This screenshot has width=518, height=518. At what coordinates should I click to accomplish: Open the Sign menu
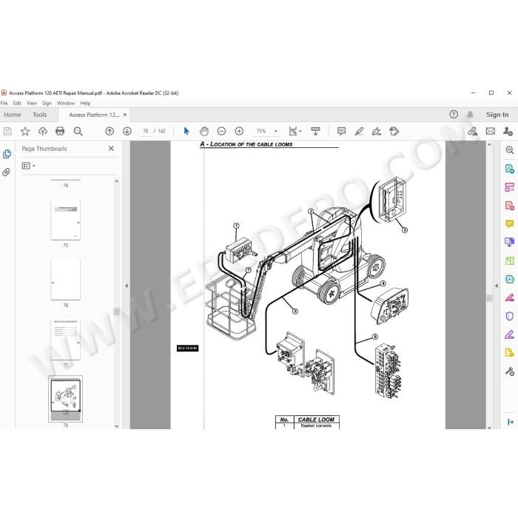coord(47,103)
